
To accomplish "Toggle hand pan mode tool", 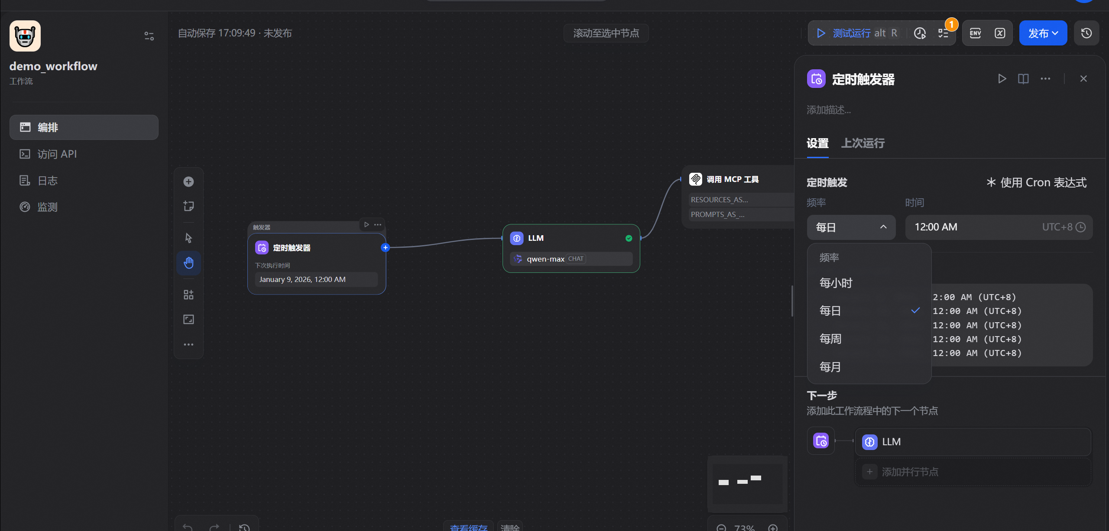I will click(x=188, y=263).
